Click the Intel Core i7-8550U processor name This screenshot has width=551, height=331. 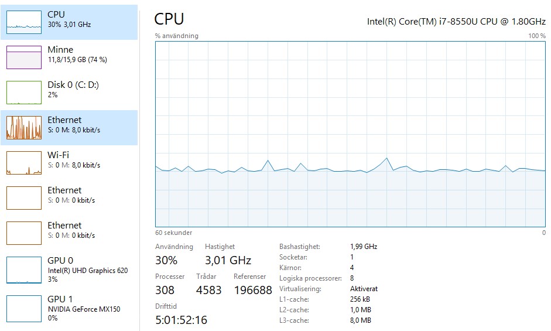pos(456,21)
